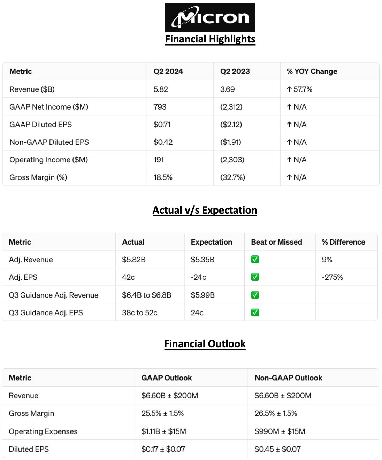The image size is (382, 460).
Task: Select the Non-GAAP Outlook column header
Action: pos(289,378)
